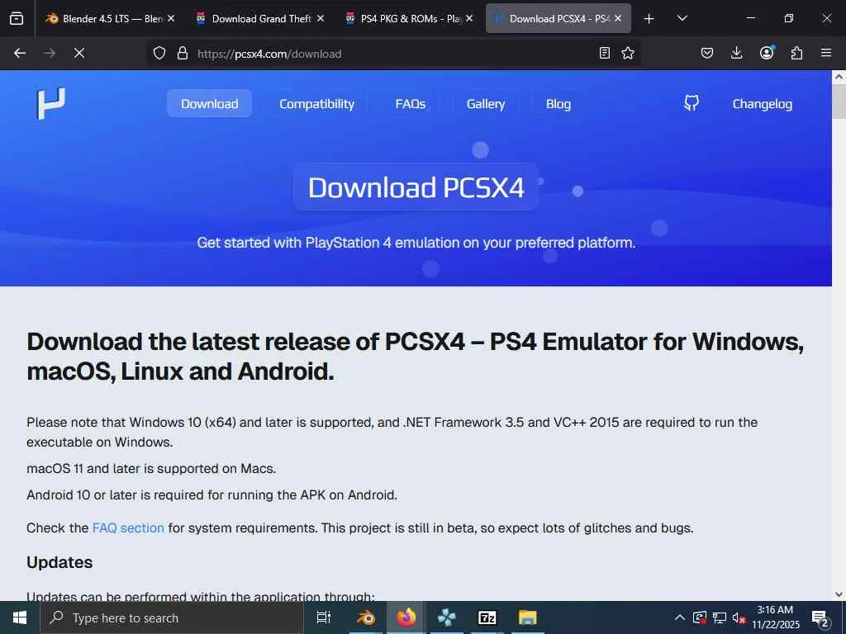Click the scrollbar up arrow
The height and width of the screenshot is (634, 846).
coord(839,77)
